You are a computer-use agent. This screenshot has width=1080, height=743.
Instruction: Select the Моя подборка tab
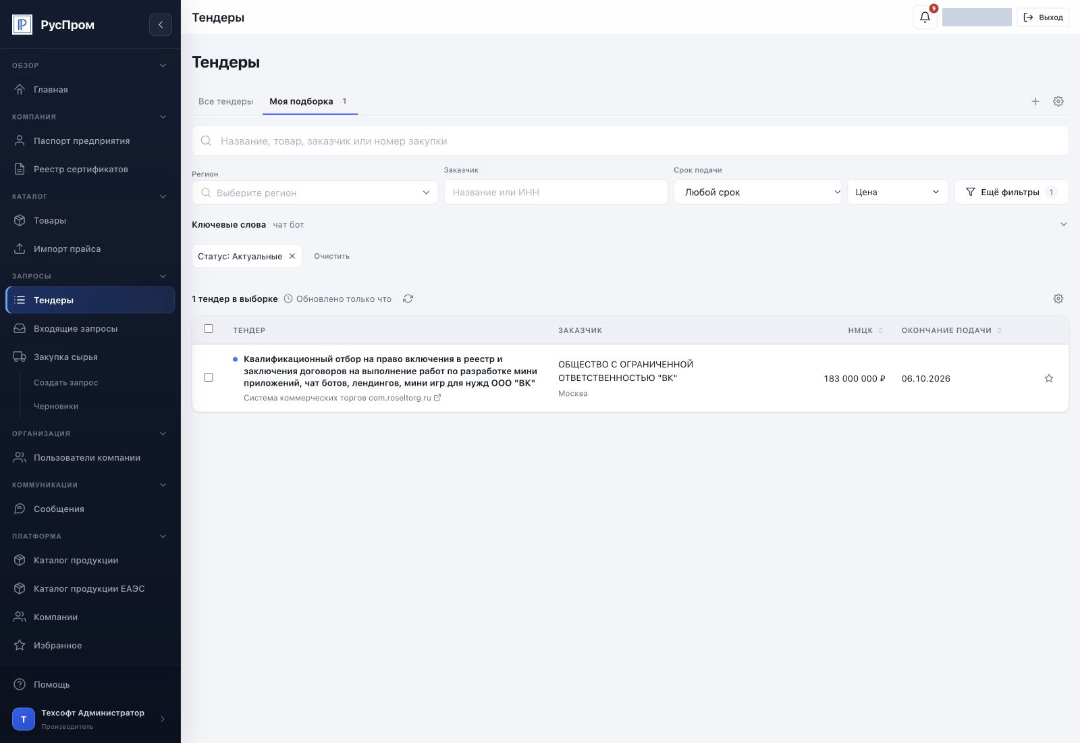pos(310,101)
